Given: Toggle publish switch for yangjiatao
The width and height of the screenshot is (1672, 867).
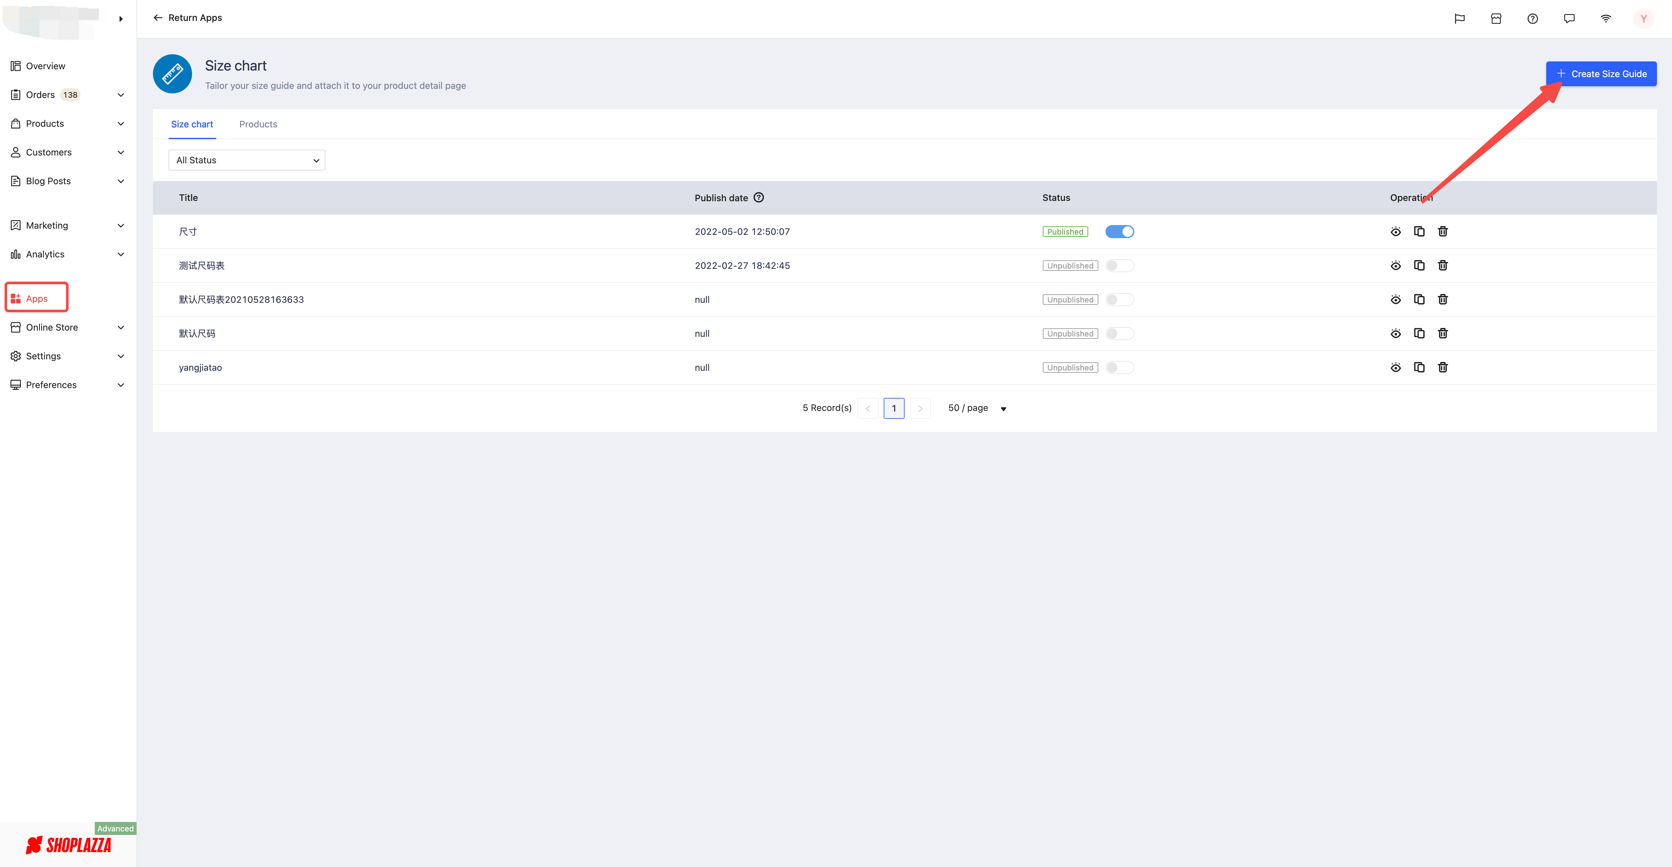Looking at the screenshot, I should pyautogui.click(x=1119, y=367).
